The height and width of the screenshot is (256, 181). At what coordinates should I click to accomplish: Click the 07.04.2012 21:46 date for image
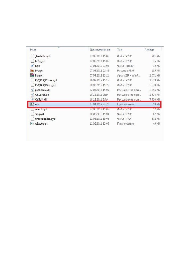[x=99, y=70]
